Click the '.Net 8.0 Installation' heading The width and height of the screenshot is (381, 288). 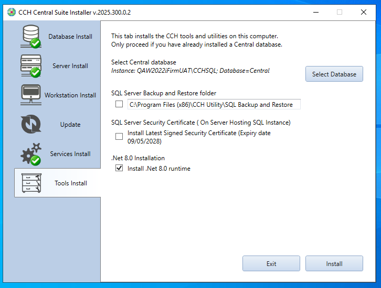click(x=138, y=158)
